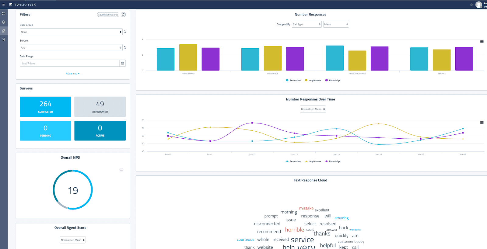This screenshot has height=249, width=487.
Task: Open the calendar icon for Date Range
Action: pyautogui.click(x=123, y=63)
